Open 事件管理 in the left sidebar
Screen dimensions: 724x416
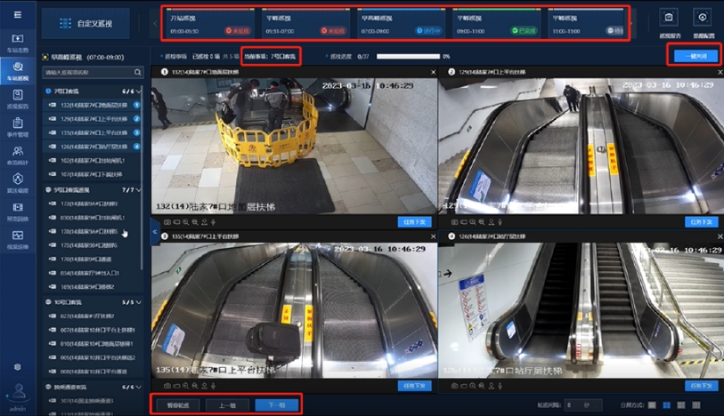click(17, 127)
